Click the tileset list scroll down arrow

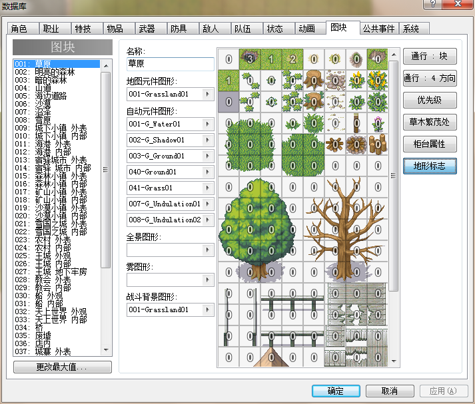coord(106,350)
